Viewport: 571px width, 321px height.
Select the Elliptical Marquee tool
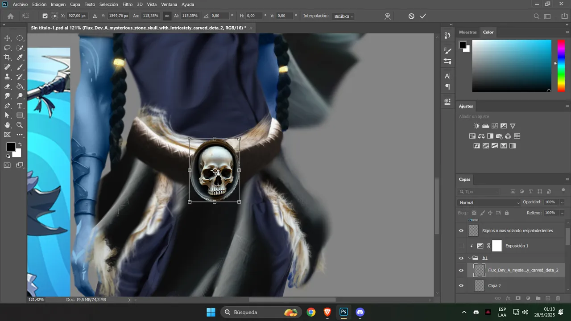(20, 38)
